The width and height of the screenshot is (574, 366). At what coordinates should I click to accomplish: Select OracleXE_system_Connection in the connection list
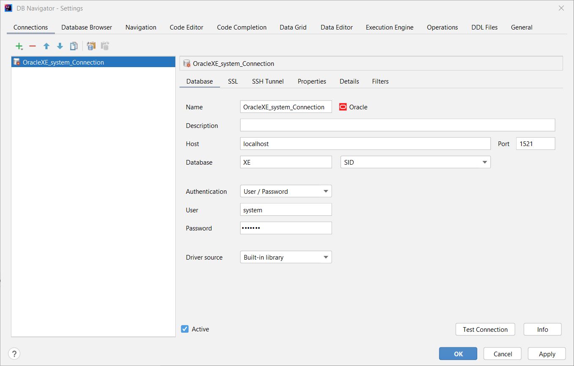pyautogui.click(x=63, y=62)
